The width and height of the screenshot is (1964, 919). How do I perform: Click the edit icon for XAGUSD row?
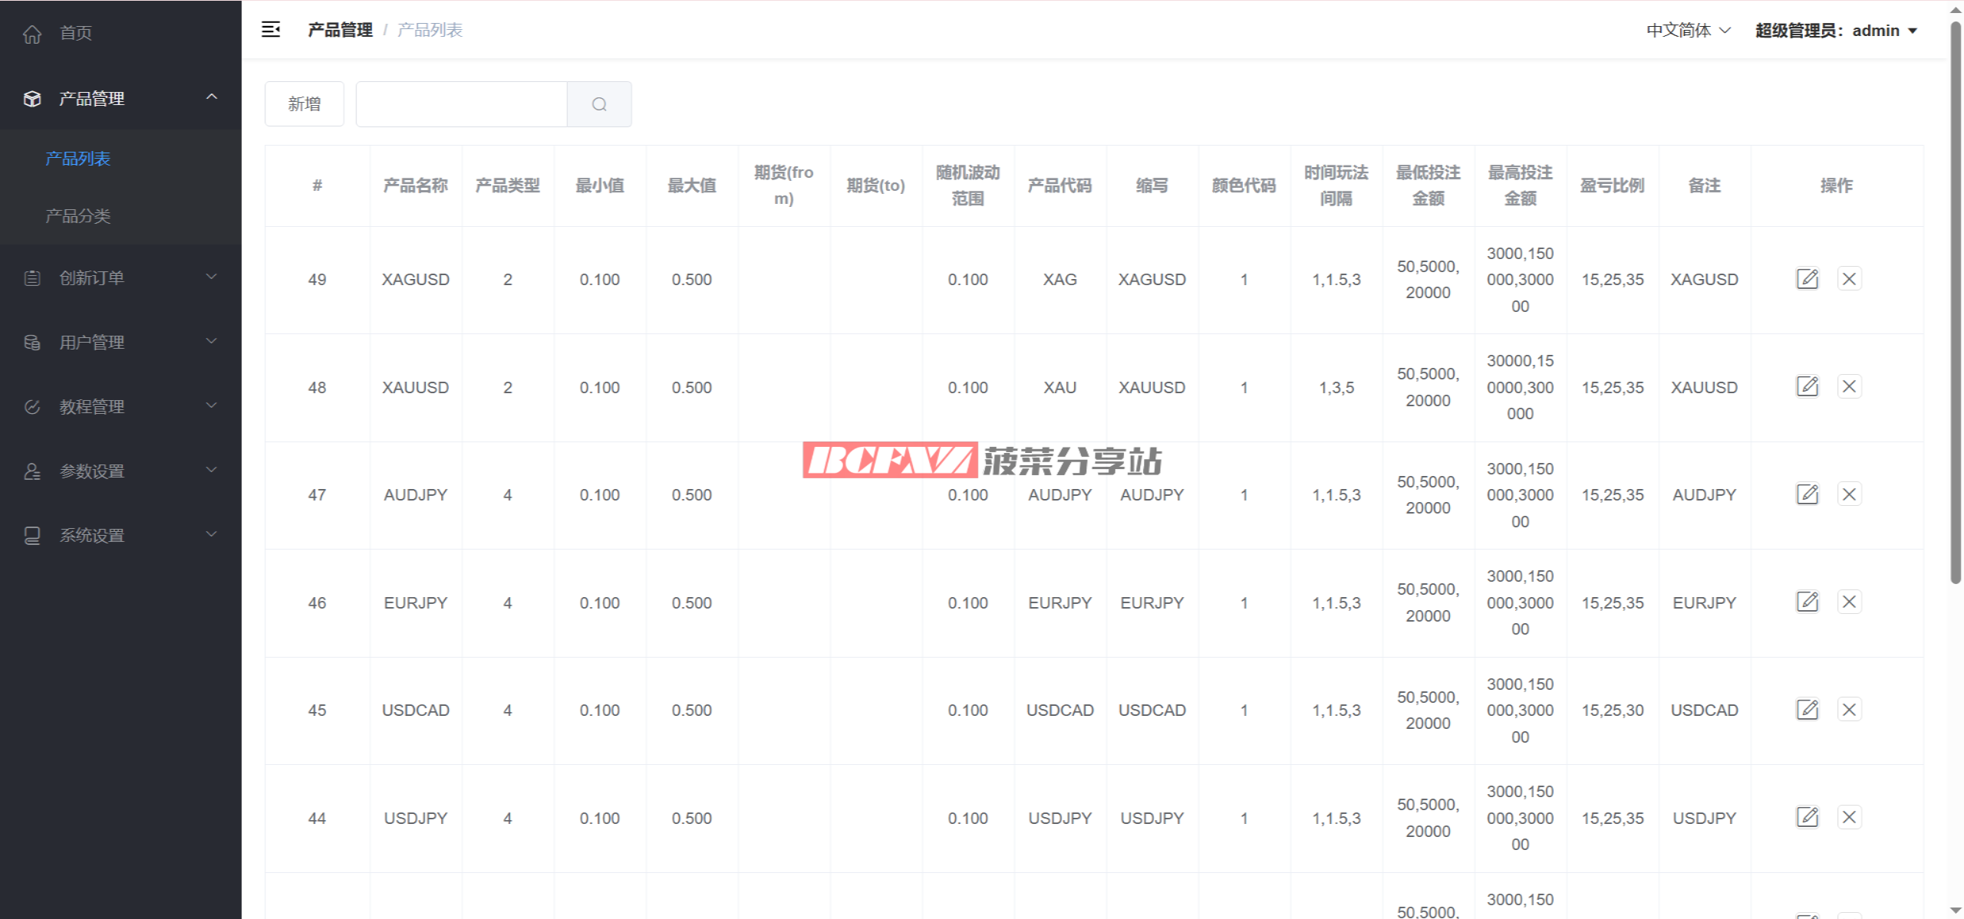1807,279
